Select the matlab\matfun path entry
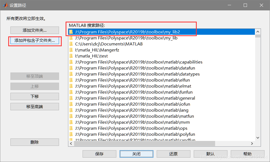This screenshot has height=162, width=270. tap(162, 116)
